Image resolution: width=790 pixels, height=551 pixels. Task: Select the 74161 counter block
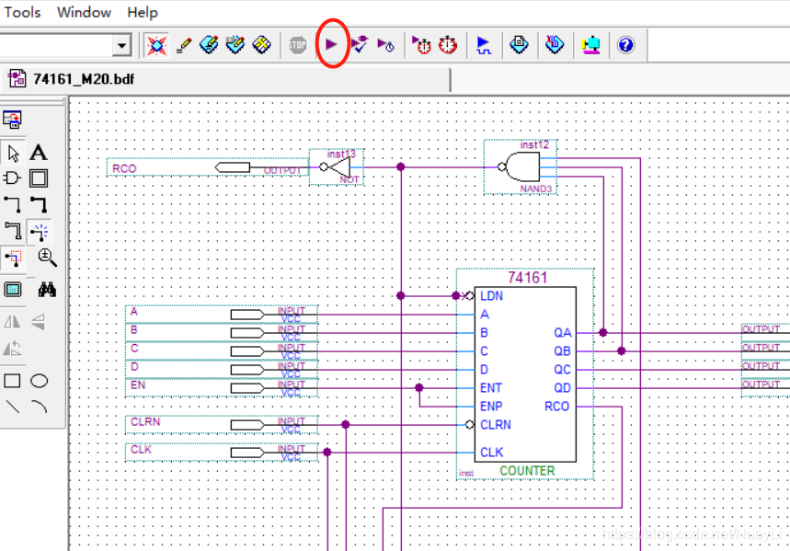pyautogui.click(x=525, y=374)
